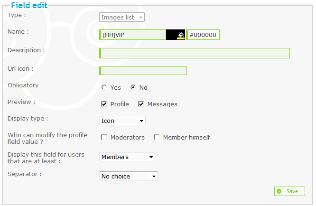Open the paint bucket color picker icon

(x=181, y=35)
